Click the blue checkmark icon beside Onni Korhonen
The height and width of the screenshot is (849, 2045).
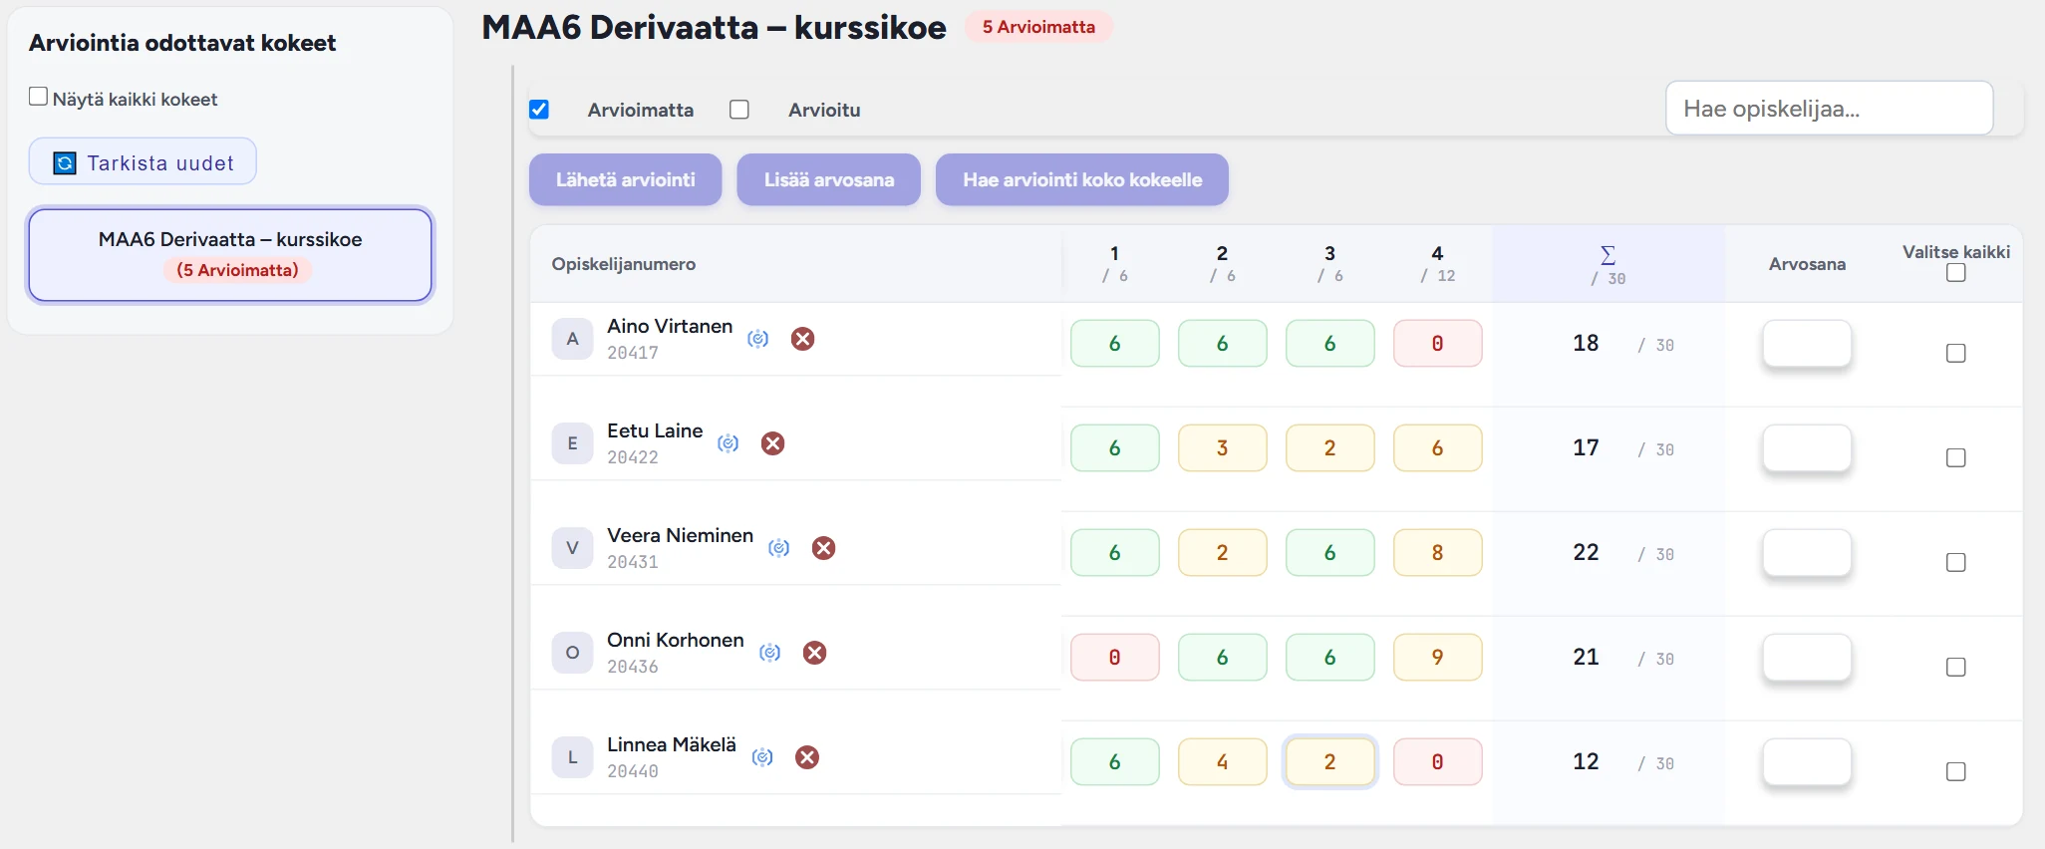click(770, 653)
